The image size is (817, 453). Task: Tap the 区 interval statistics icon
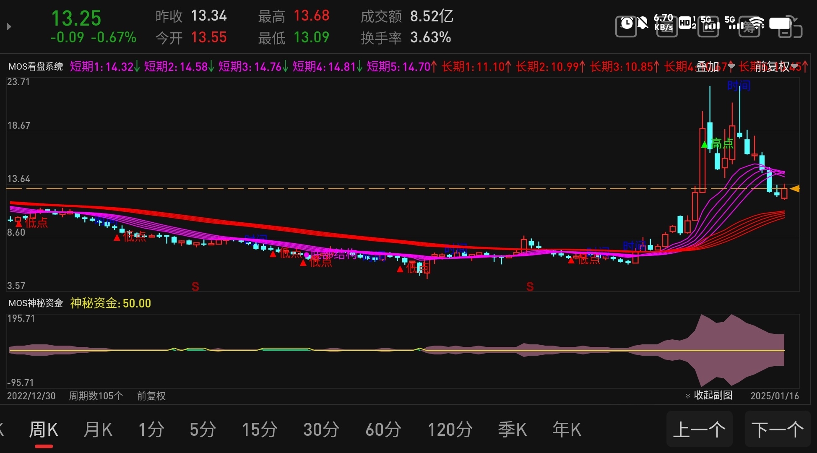(x=708, y=27)
